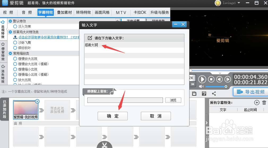
Task: Select 缓慢缩小出现（模糊） radio option
Action: 15,75
